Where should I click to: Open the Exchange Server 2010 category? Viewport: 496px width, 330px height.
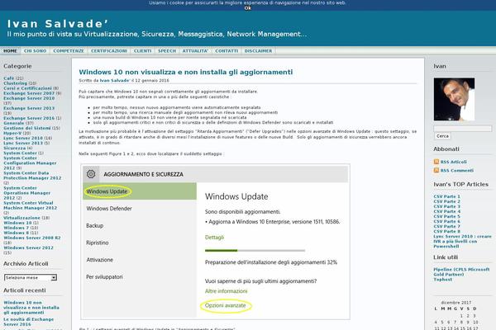click(29, 98)
